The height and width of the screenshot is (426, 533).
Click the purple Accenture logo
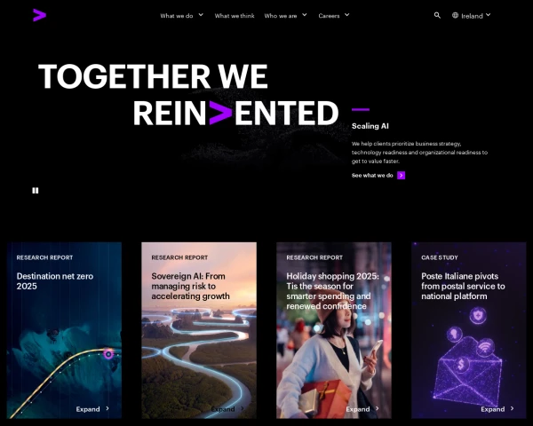(39, 15)
